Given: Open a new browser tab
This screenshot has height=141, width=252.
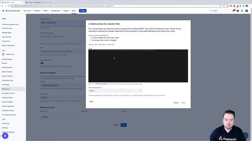Looking at the screenshot, I should [50, 2].
